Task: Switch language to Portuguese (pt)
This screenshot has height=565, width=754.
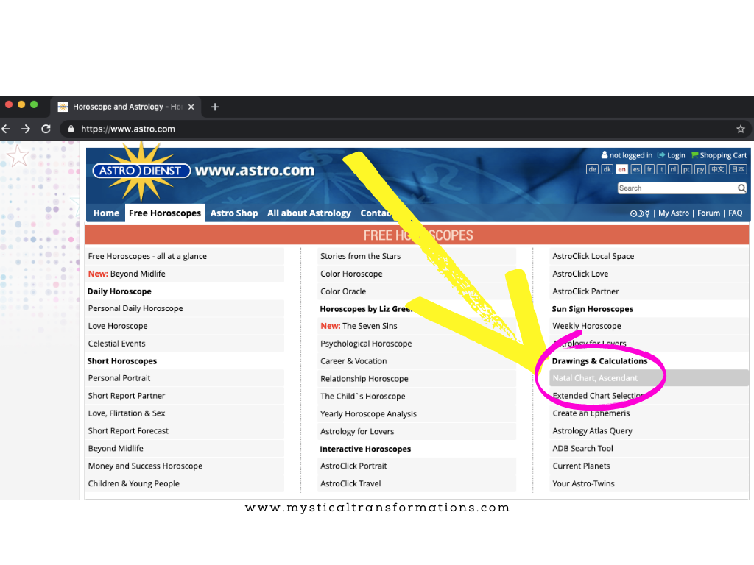Action: point(687,169)
